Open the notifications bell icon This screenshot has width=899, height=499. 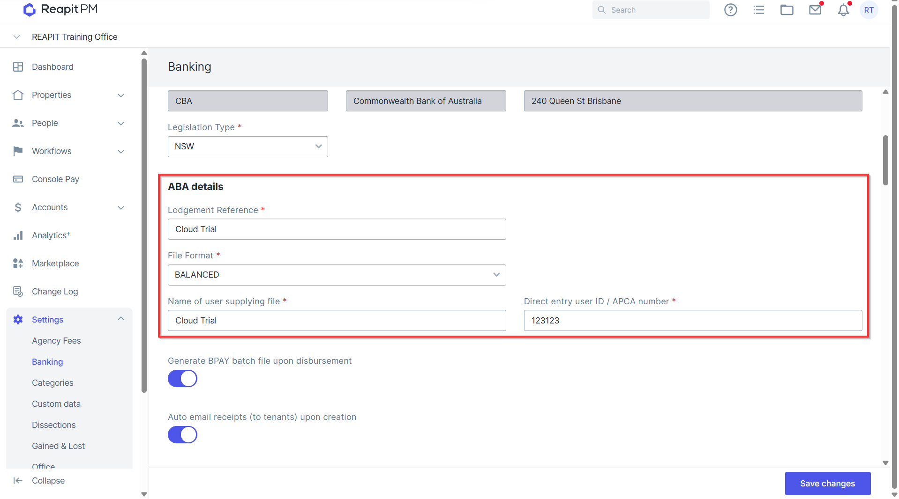[843, 10]
